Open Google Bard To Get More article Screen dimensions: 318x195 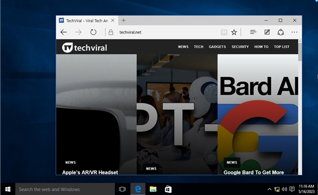coord(253,172)
